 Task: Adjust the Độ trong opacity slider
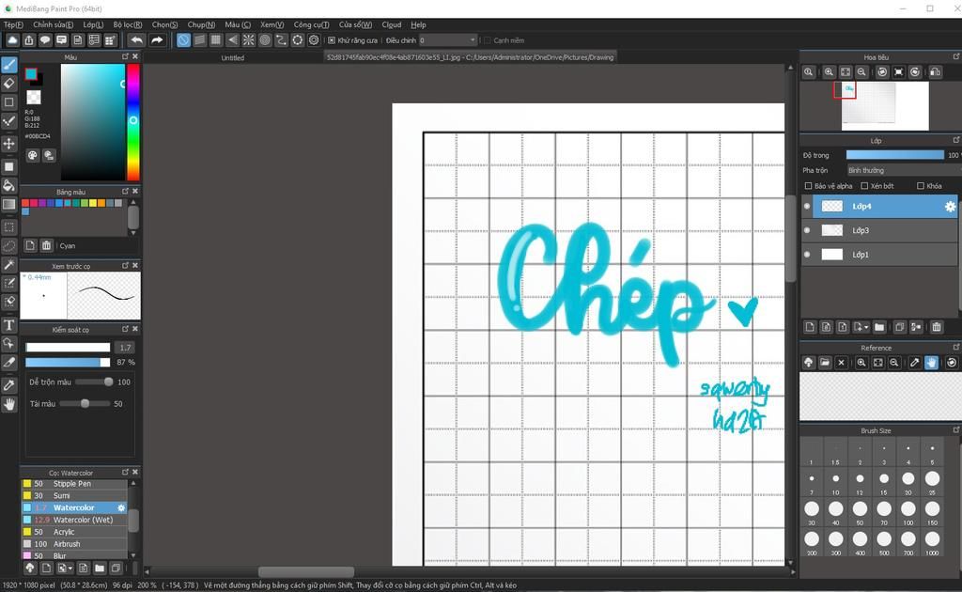894,155
